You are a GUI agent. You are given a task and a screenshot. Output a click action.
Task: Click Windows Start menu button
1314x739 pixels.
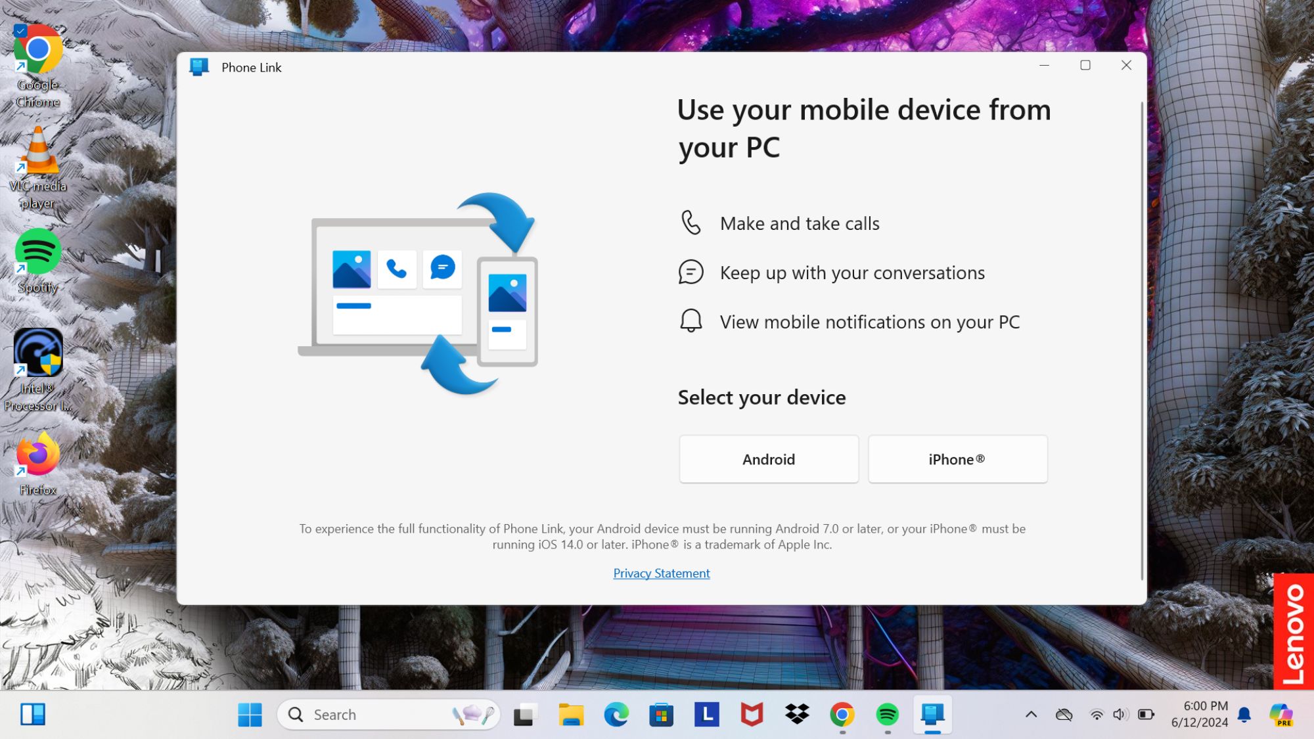tap(252, 715)
